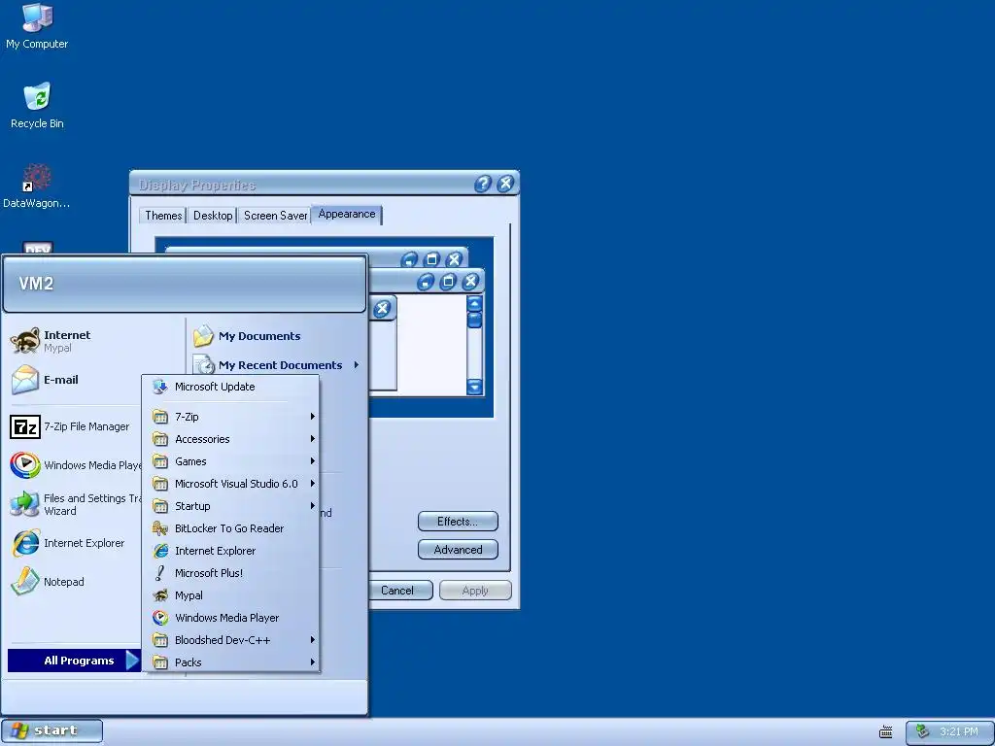
Task: Click the keyboard icon in taskbar
Action: 886,732
